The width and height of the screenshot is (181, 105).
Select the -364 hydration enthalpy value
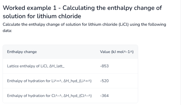[104, 96]
